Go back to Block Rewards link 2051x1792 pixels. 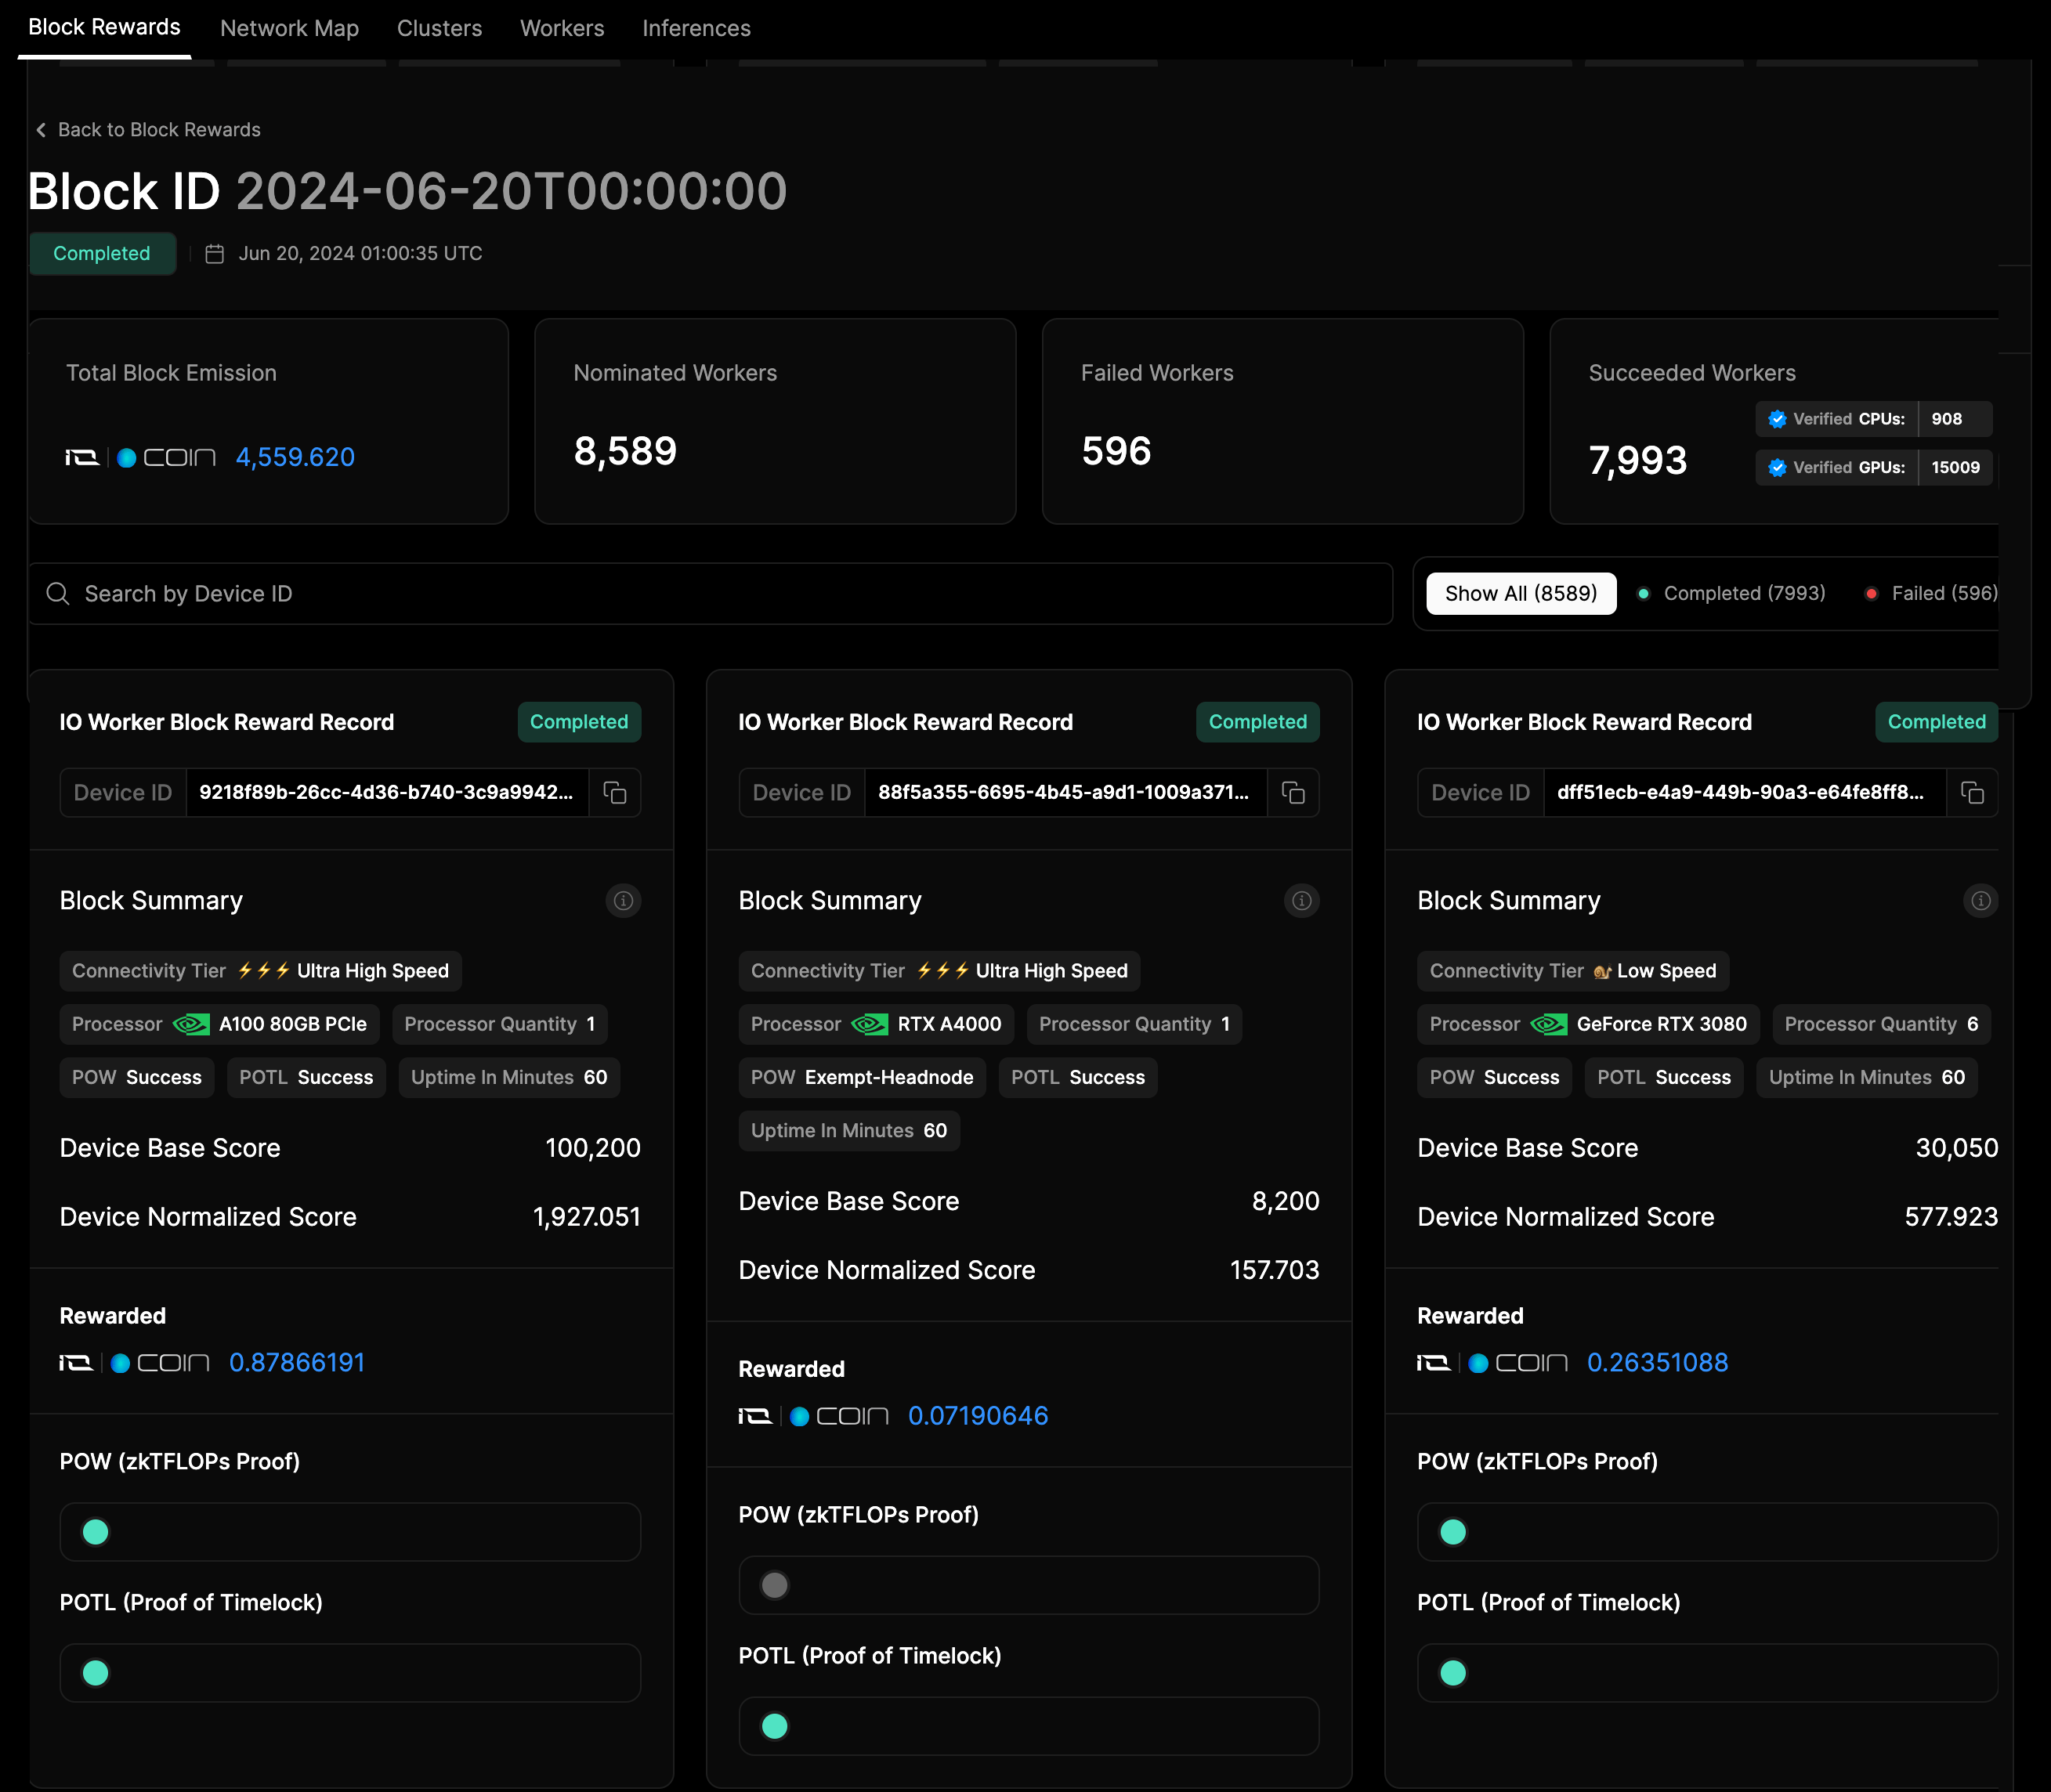click(x=159, y=130)
